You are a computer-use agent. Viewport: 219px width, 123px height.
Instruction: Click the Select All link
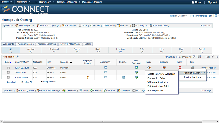(x=11, y=82)
